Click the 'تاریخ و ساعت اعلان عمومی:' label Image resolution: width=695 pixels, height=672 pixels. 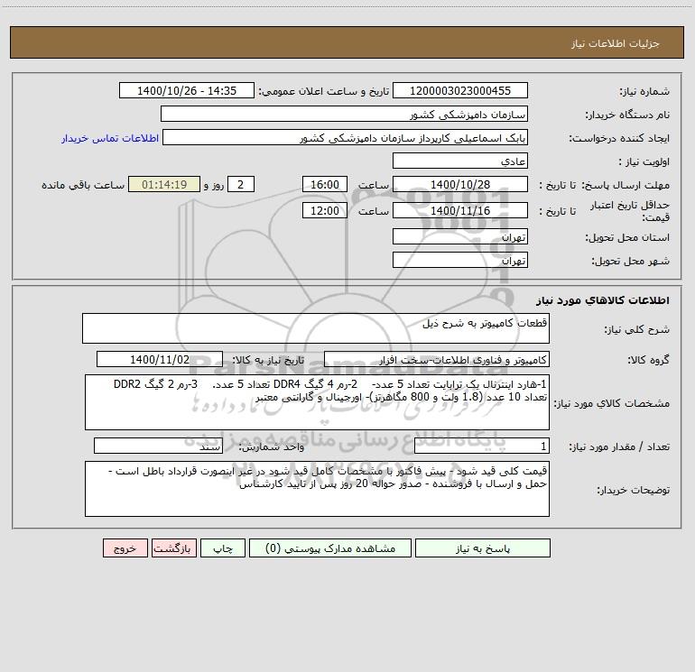(x=323, y=91)
